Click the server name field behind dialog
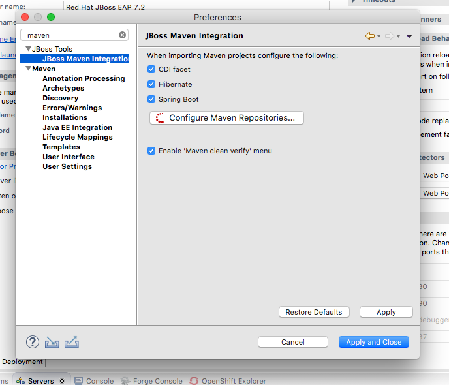The width and height of the screenshot is (449, 385). (x=196, y=6)
